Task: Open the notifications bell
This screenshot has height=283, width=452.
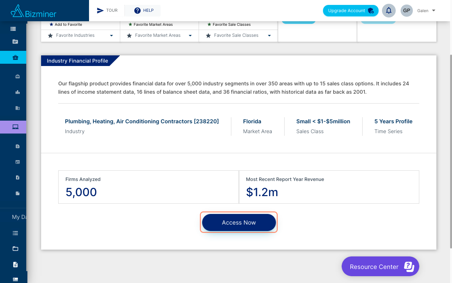Action: coord(388,11)
